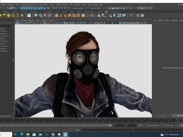Click the orange fire fur shelf icon
Viewport: 183px width, 137px height.
pyautogui.click(x=65, y=16)
